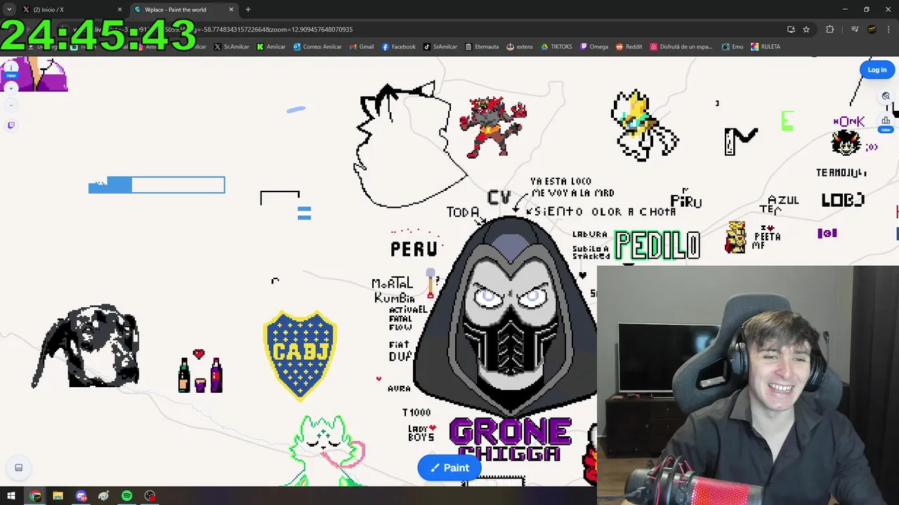
Task: Zoom out with the minus button
Action: click(11, 105)
